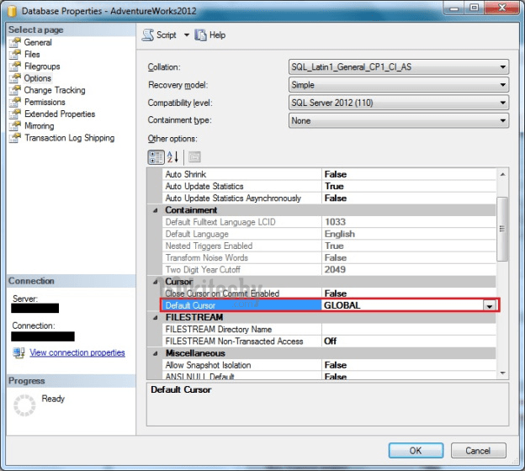525x471 pixels.
Task: Click the Transform Noise Words row
Action: (330, 257)
